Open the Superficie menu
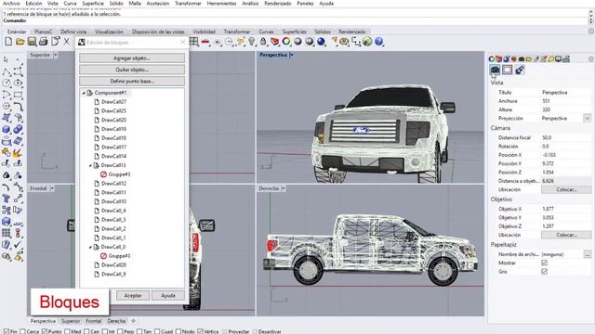Image resolution: width=595 pixels, height=334 pixels. click(93, 4)
